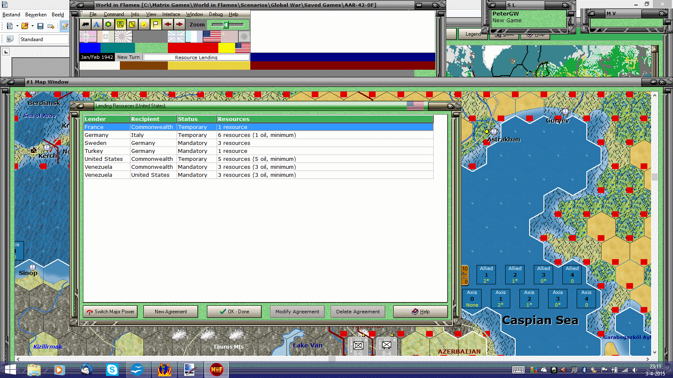This screenshot has width=673, height=378.
Task: Click the Lender column header
Action: tap(107, 119)
